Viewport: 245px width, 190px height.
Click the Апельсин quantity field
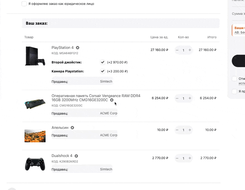pos(183,130)
